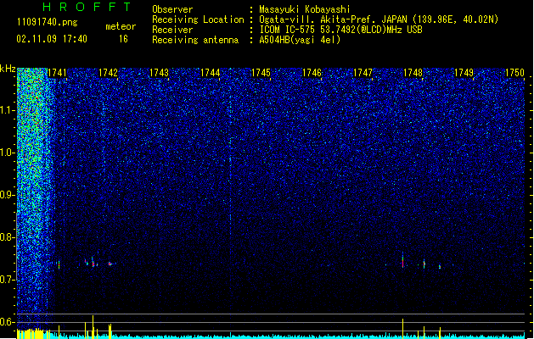The image size is (534, 339).
Task: Click the 1745 time marker
Action: (261, 73)
